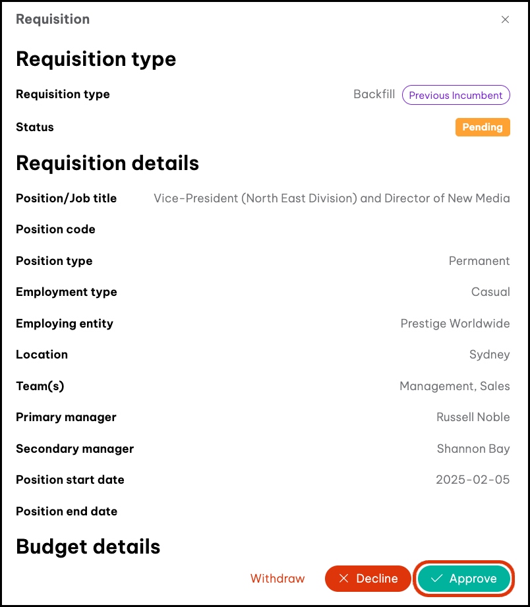Close the Requisition dialog

[x=505, y=20]
